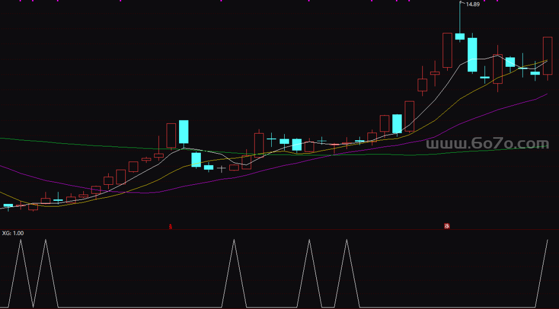This screenshot has height=309, width=559.
Task: Click the red 涨 marker icon
Action: (446, 226)
